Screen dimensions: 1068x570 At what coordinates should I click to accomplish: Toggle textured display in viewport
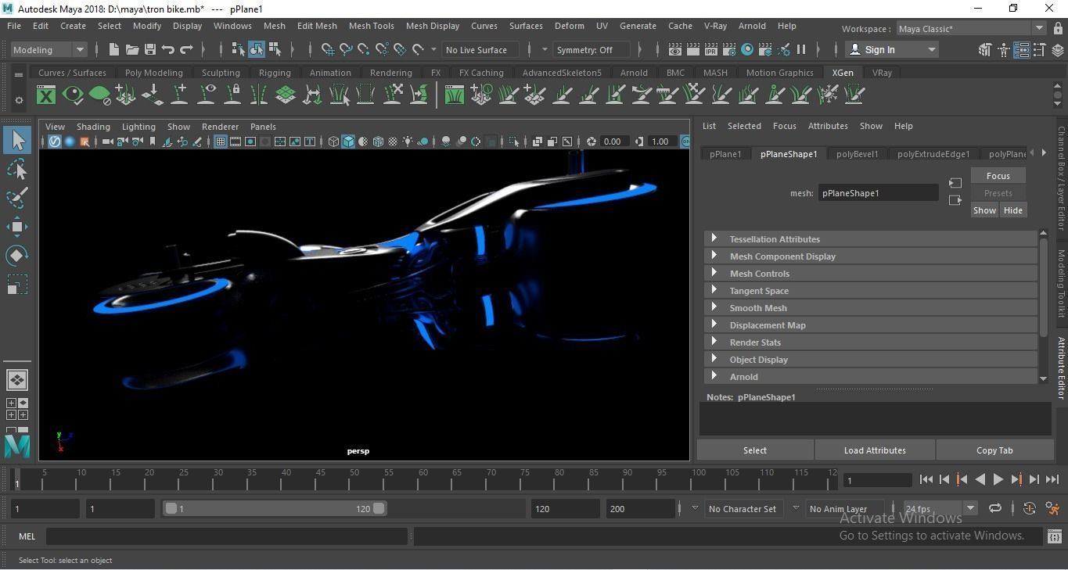click(x=393, y=142)
